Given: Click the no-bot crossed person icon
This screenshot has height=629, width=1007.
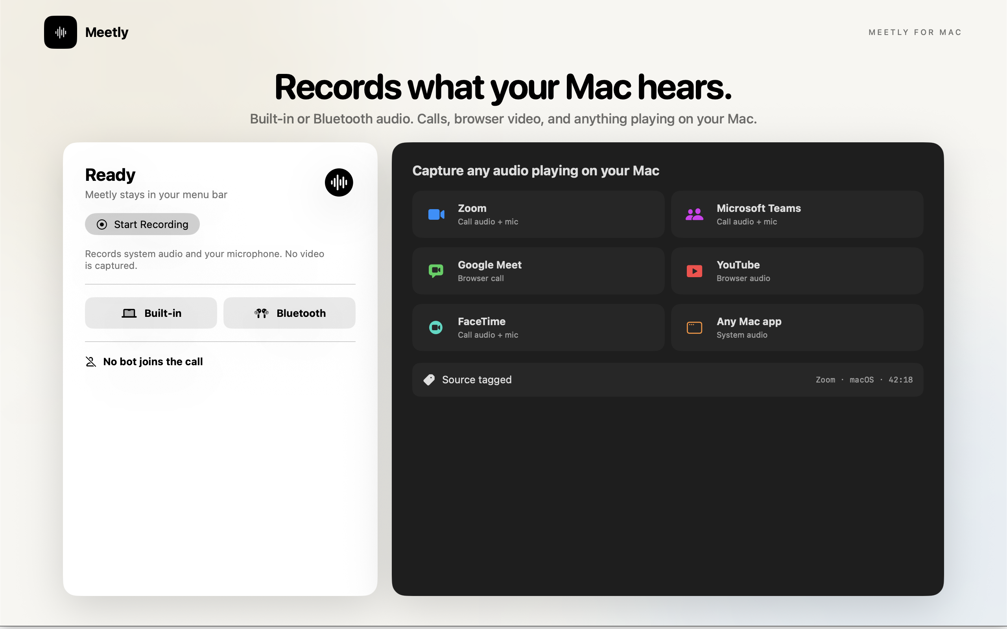Looking at the screenshot, I should click(91, 362).
